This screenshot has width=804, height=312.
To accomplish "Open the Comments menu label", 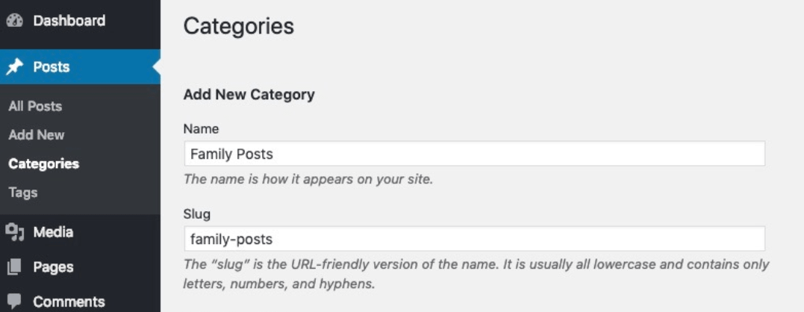I will tap(69, 302).
